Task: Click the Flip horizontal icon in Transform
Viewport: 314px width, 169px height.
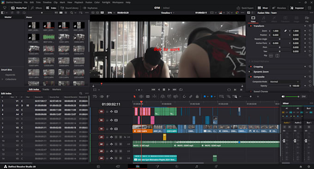Action: 271,56
